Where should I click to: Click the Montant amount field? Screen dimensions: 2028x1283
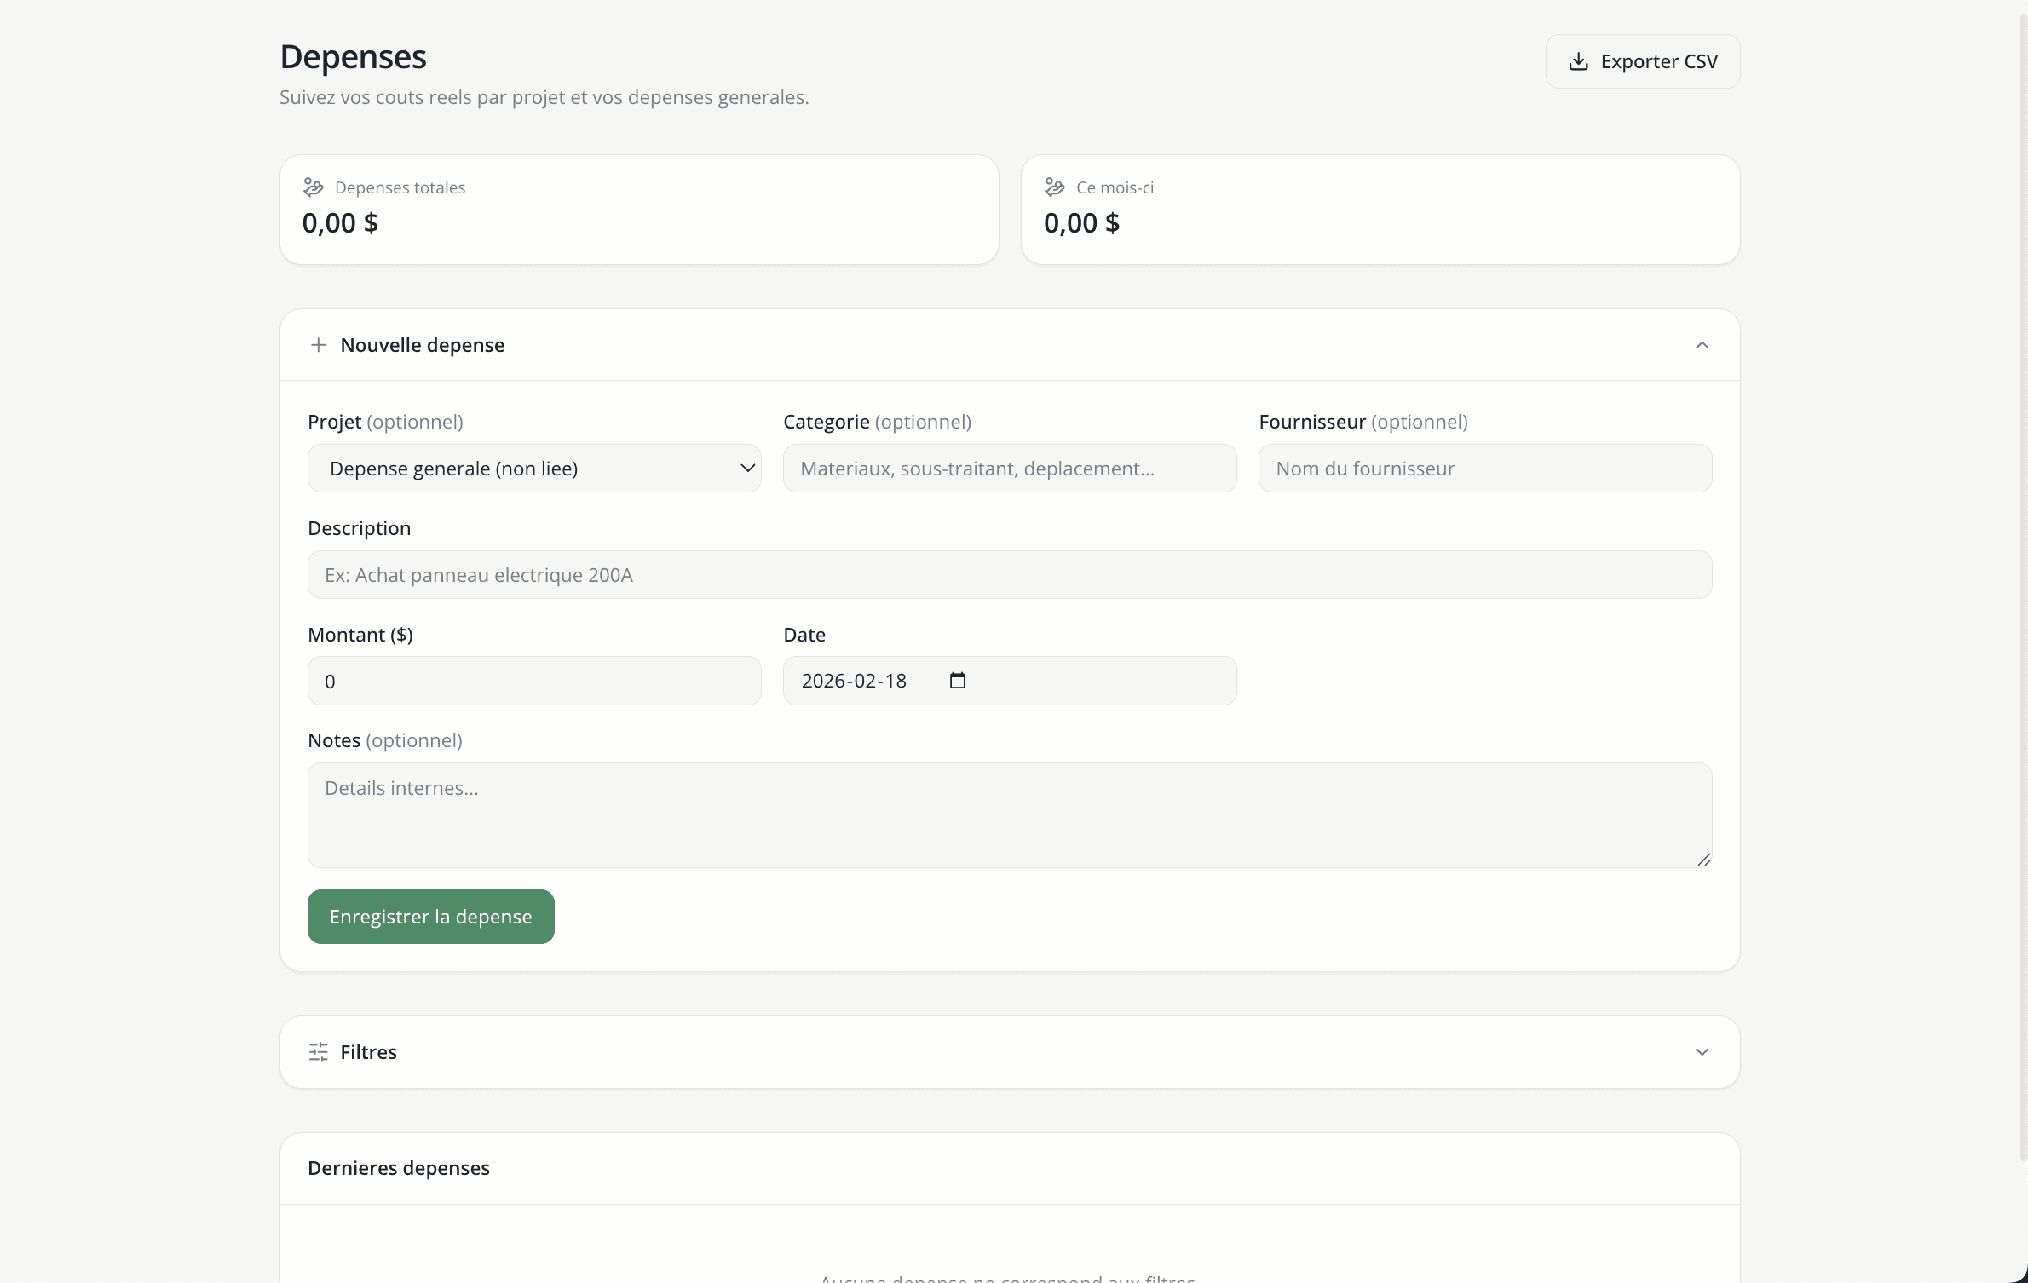pos(534,681)
